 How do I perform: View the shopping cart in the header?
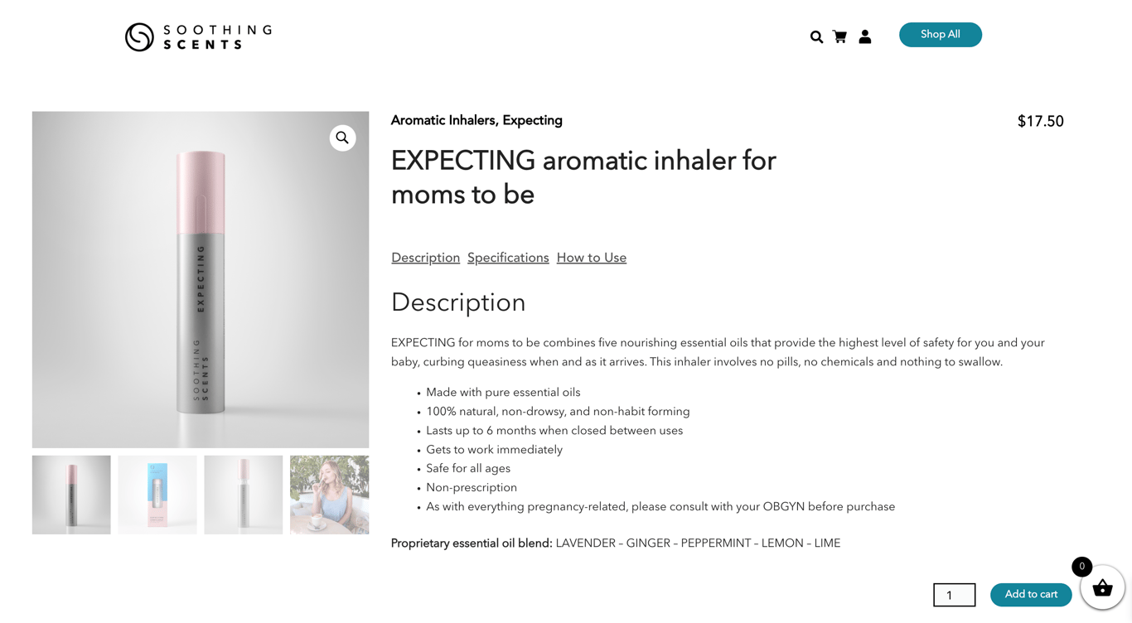[x=839, y=36]
